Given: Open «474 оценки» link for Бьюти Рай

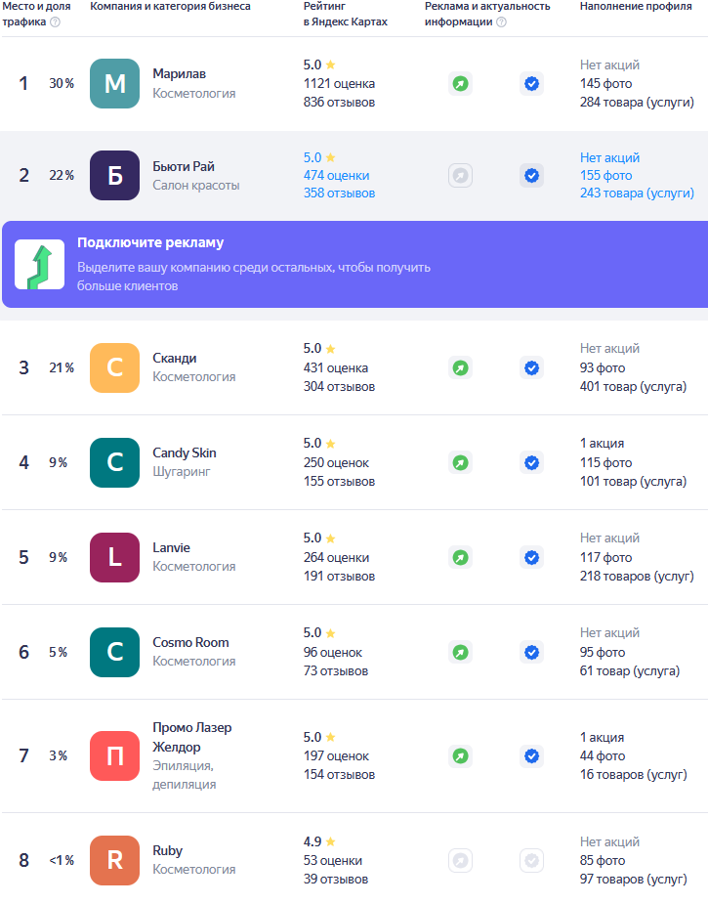Looking at the screenshot, I should point(336,176).
